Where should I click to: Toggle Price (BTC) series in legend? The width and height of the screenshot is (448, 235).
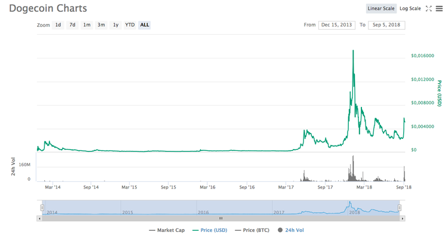point(252,230)
